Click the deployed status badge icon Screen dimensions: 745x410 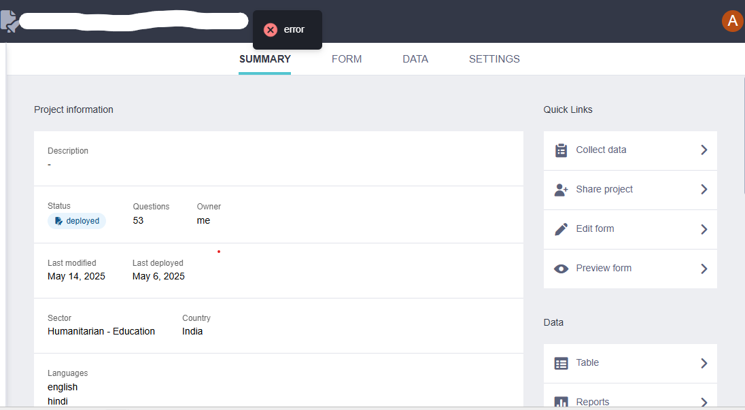click(x=58, y=221)
